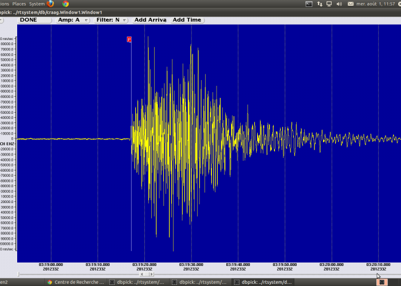This screenshot has height=286, width=401.
Task: Open the mail envelope indicator
Action: click(351, 4)
